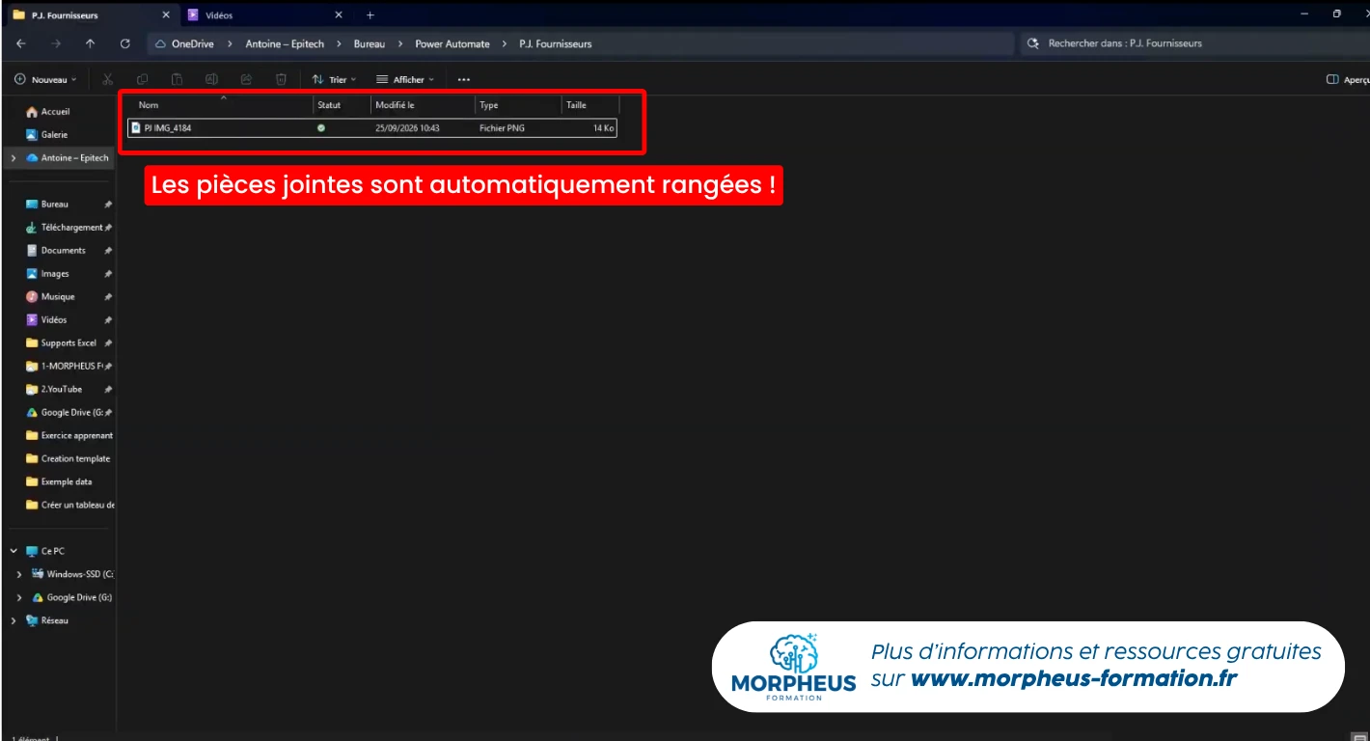Toggle the Aperçu preview pane
This screenshot has width=1370, height=741.
1348,79
